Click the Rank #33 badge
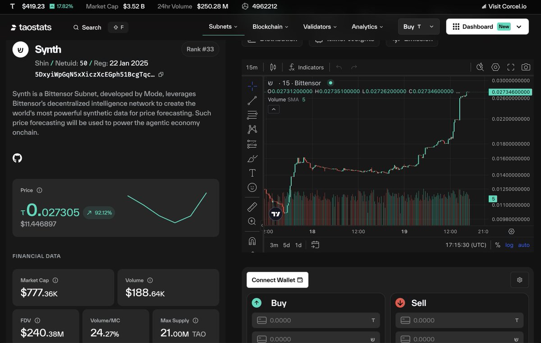541x343 pixels. point(200,49)
